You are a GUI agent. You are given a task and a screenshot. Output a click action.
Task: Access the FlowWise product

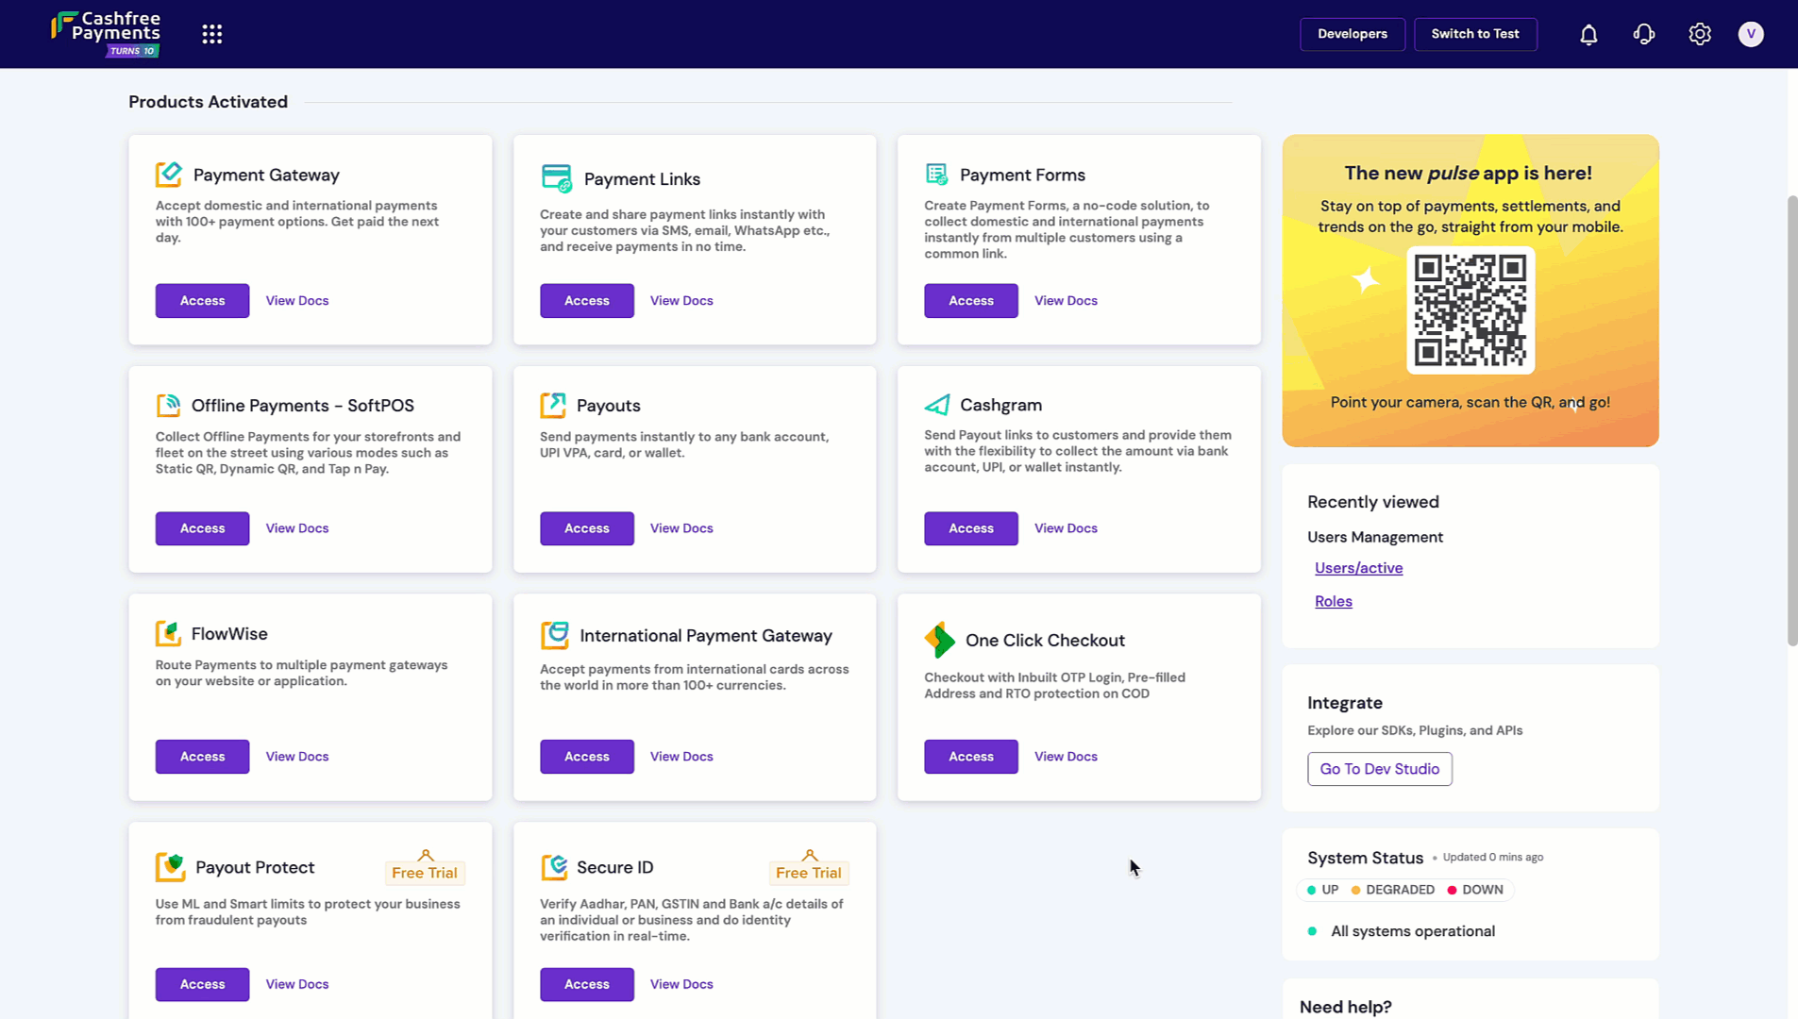(x=202, y=757)
